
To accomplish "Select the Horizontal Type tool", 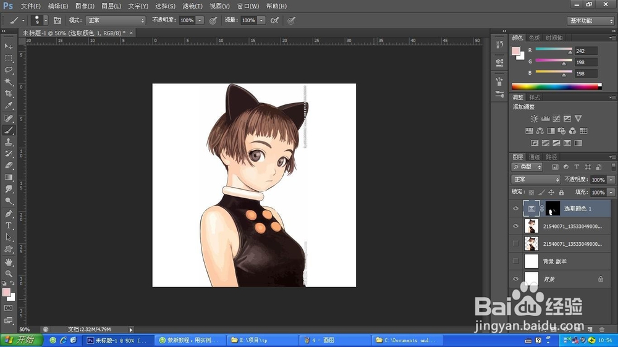I will click(8, 225).
